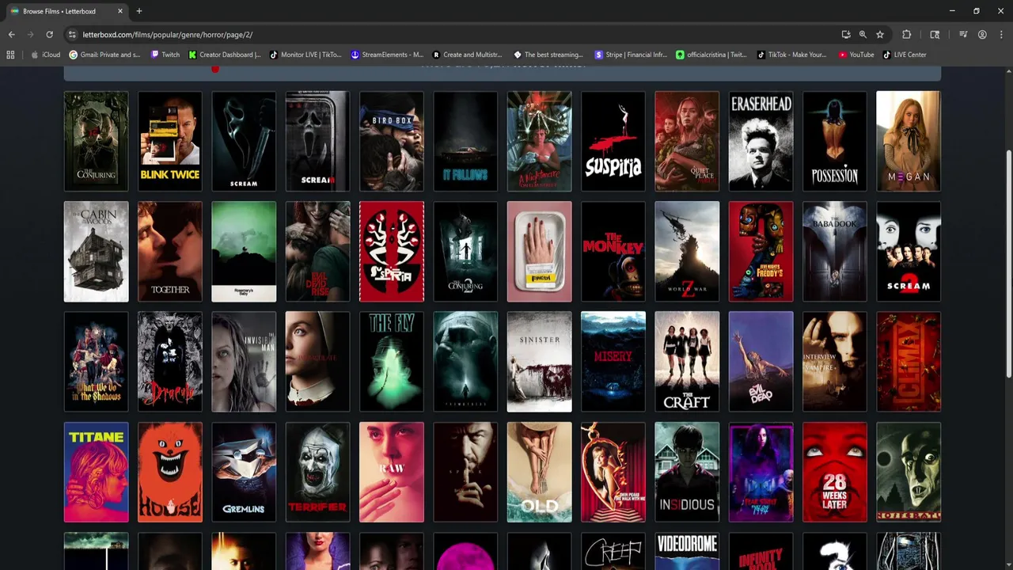Select the Scream 2 poster
This screenshot has height=570, width=1013.
tap(909, 252)
